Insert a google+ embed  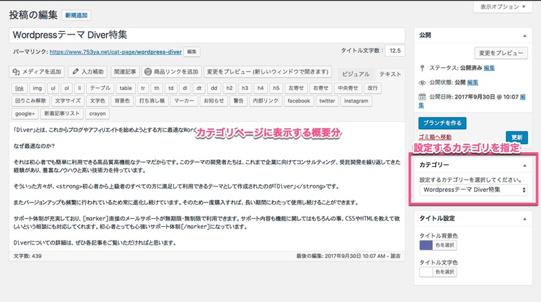[x=25, y=114]
